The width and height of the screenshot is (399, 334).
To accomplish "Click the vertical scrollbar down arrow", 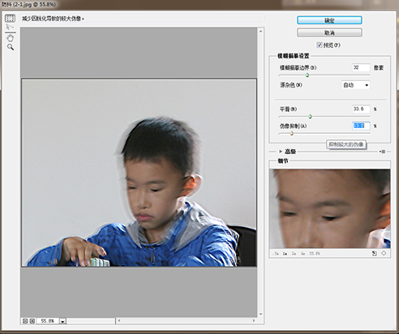I will tap(260, 314).
